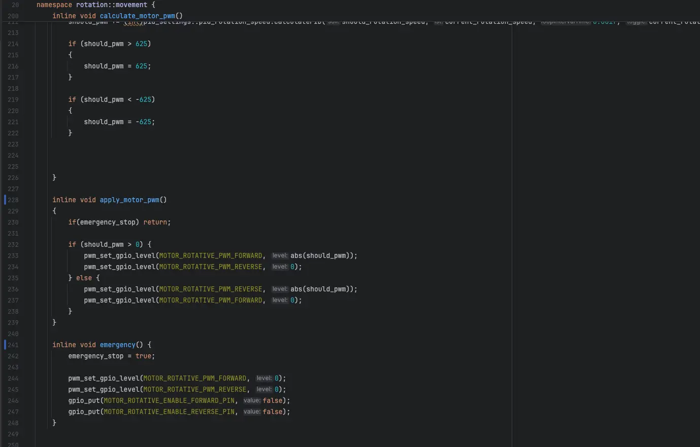The height and width of the screenshot is (447, 700).
Task: Click 'emergency_stop' in the line 230 if statement
Action: 108,222
